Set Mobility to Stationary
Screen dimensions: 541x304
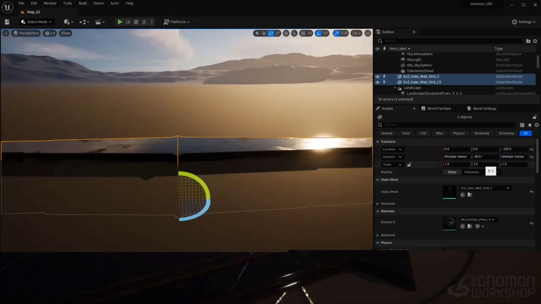click(471, 172)
